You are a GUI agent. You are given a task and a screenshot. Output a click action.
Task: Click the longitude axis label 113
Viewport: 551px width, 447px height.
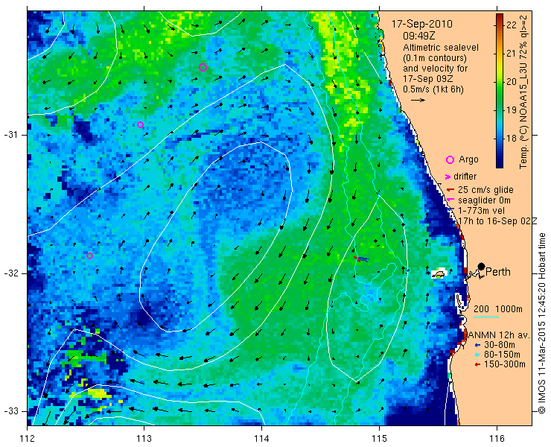(x=144, y=439)
